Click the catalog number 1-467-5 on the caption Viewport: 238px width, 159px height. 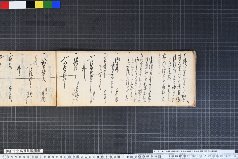click(x=169, y=151)
